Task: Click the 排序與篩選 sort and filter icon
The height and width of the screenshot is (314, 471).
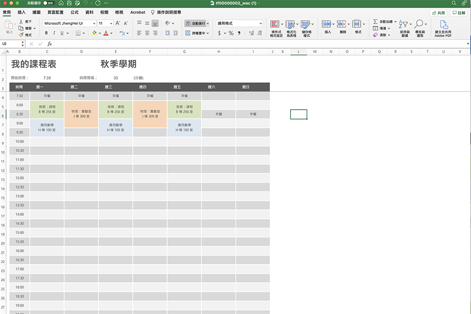Action: tap(404, 24)
